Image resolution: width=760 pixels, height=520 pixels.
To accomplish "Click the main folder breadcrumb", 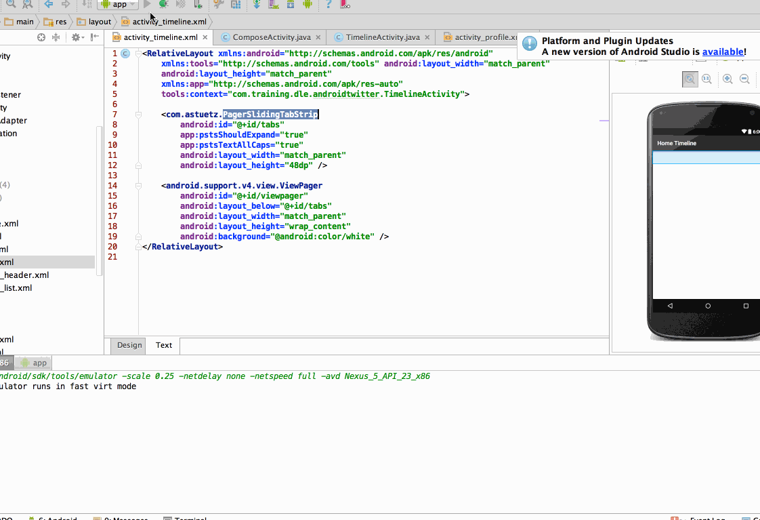I will 19,22.
